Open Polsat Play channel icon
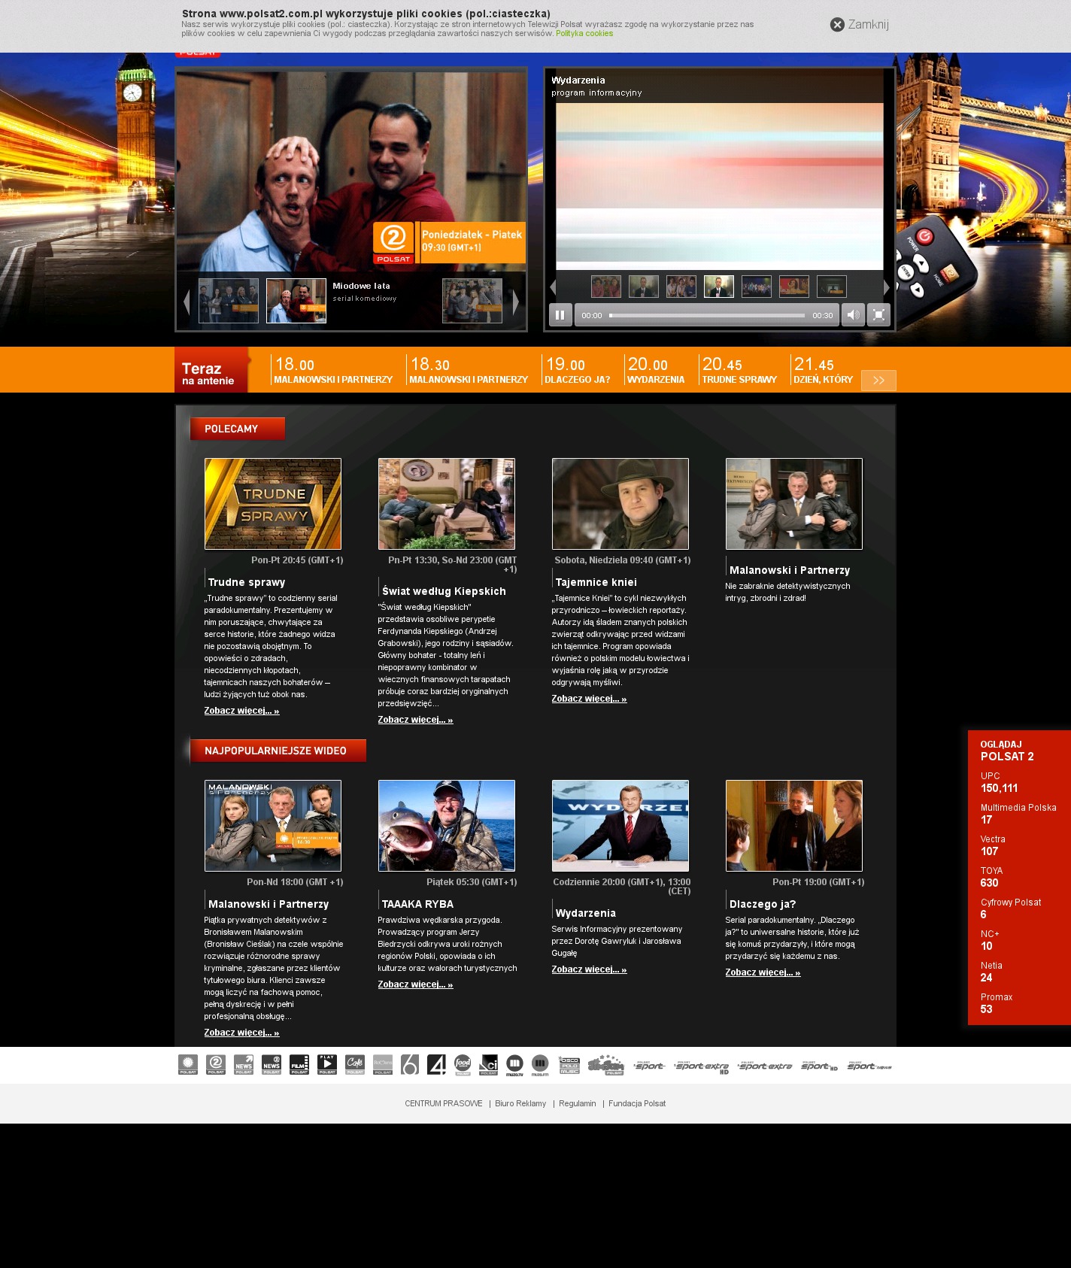Image resolution: width=1071 pixels, height=1268 pixels. (327, 1065)
